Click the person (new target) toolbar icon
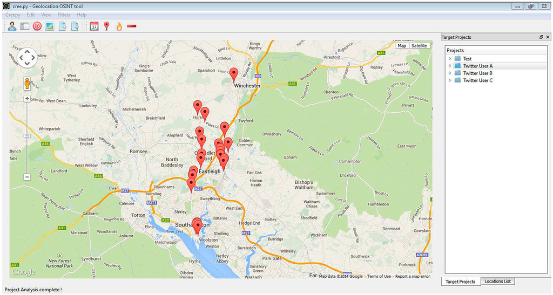The height and width of the screenshot is (295, 553). [12, 26]
